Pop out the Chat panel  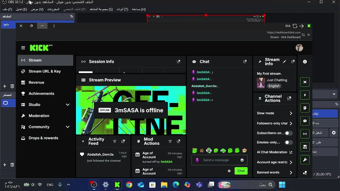pyautogui.click(x=245, y=62)
